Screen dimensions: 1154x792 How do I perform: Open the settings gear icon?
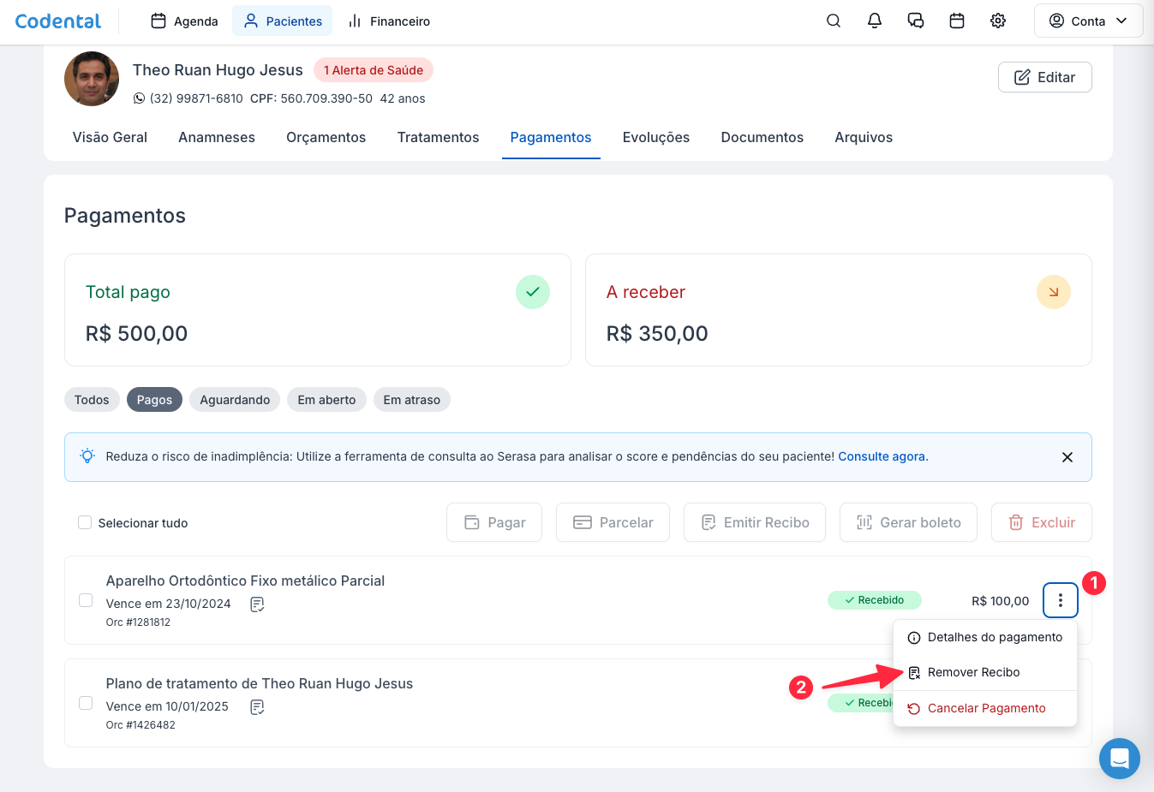[x=997, y=21]
